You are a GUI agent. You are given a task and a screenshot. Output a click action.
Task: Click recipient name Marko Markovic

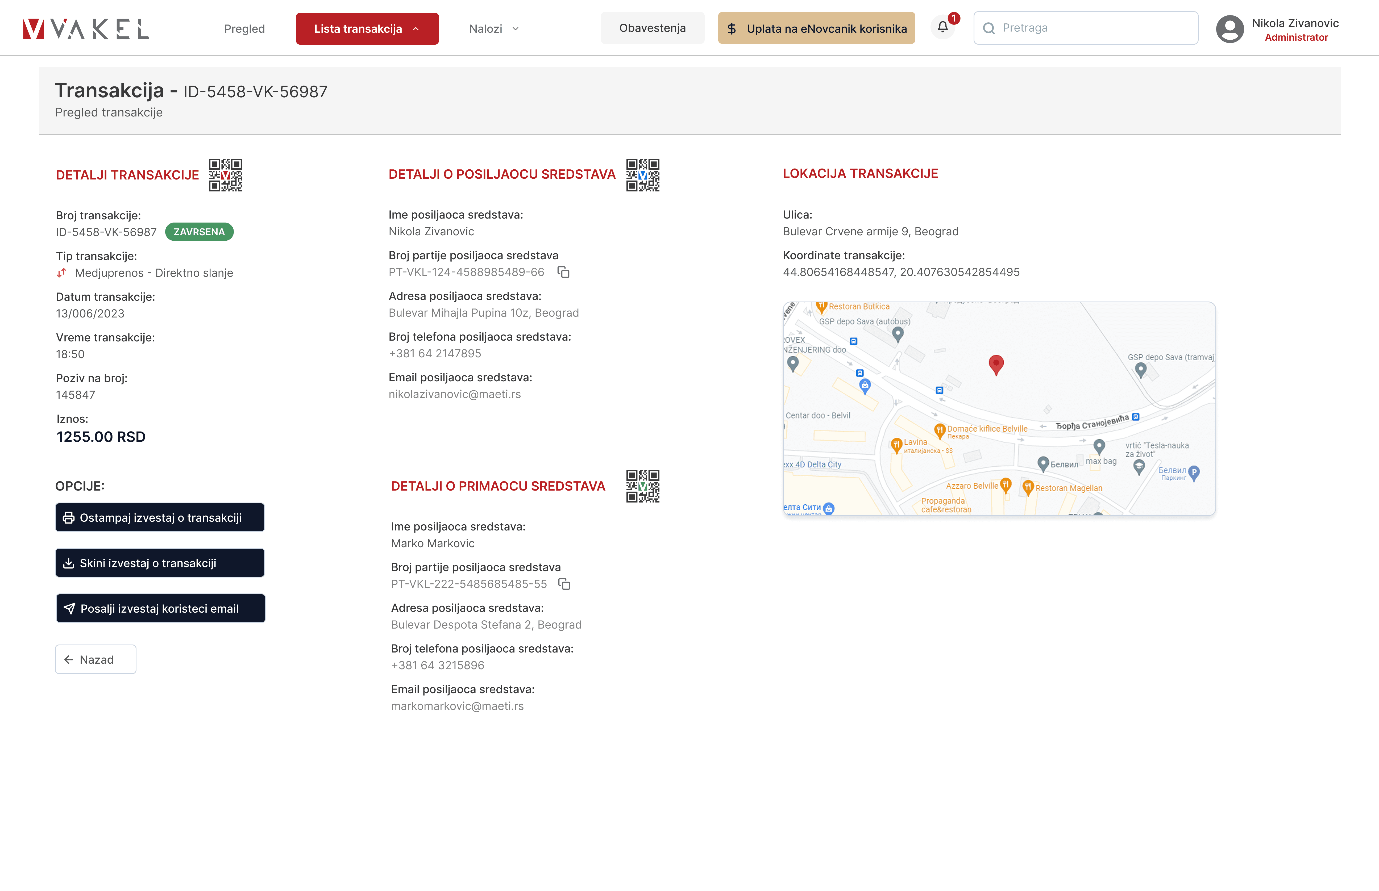[x=432, y=543]
